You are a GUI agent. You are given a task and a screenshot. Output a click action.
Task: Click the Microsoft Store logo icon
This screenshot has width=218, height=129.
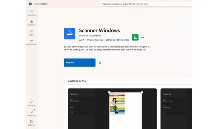click(x=30, y=4)
